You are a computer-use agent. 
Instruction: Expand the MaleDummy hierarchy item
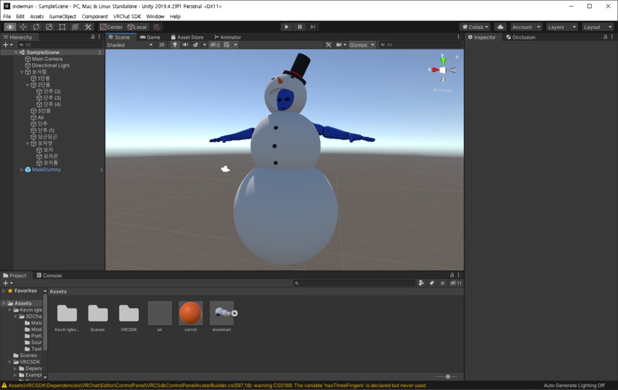pos(22,169)
